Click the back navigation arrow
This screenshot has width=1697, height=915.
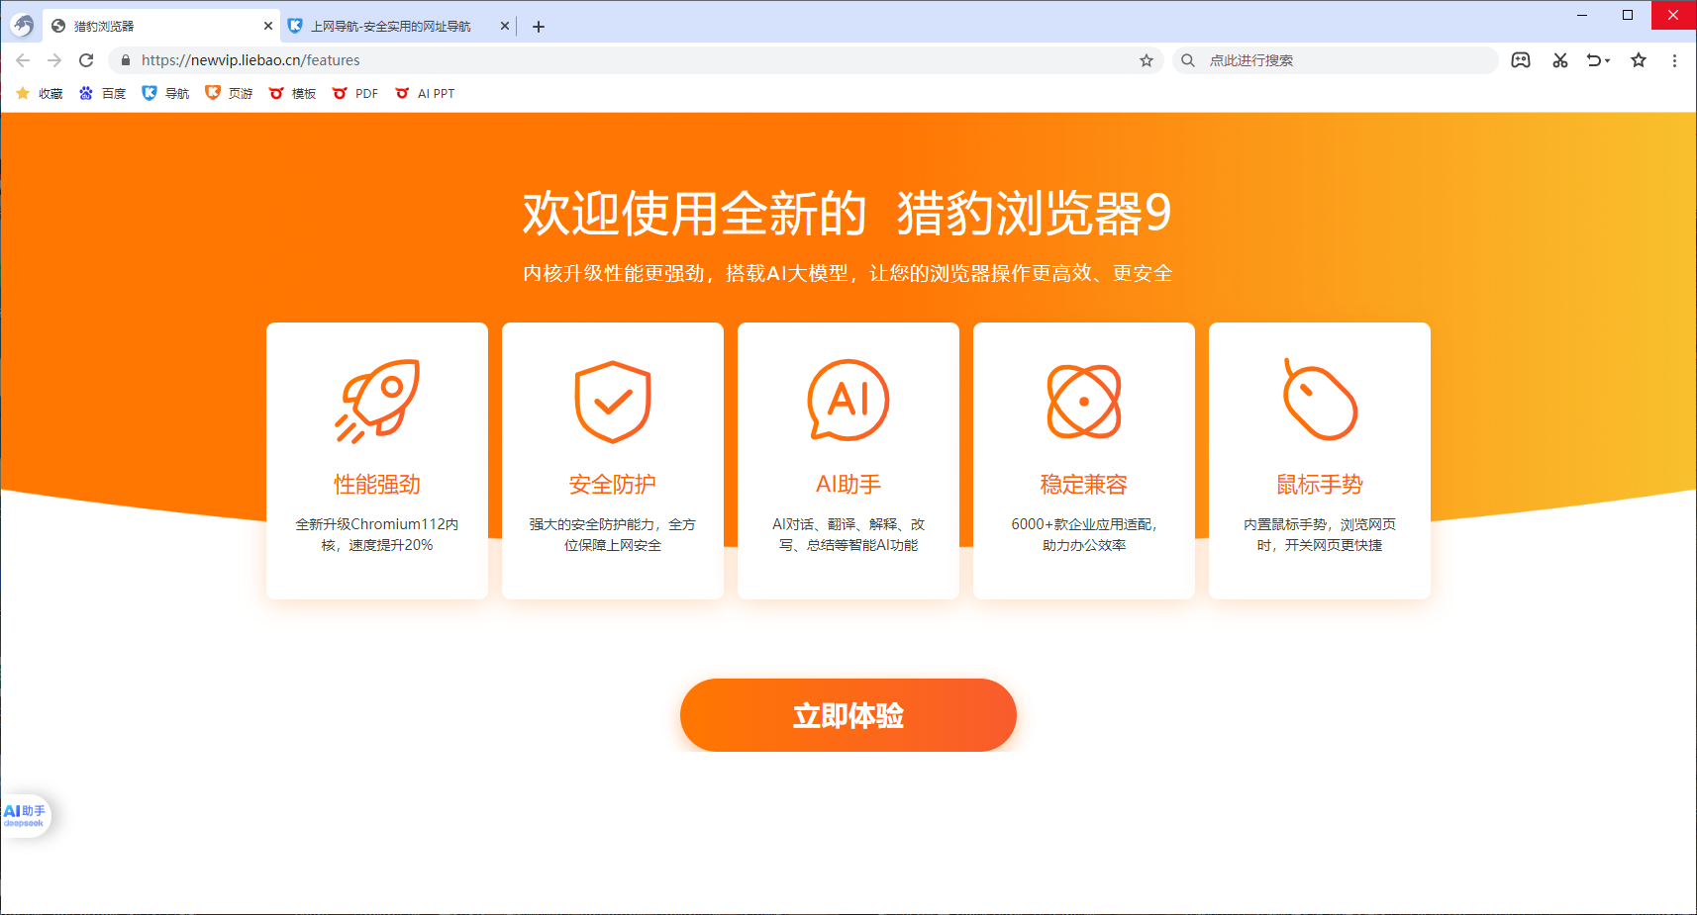(x=23, y=60)
